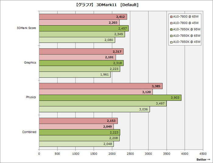213x163 pixels.
Task: Click the A10-7850K @ 65W legend color swatch
Action: pos(171,36)
